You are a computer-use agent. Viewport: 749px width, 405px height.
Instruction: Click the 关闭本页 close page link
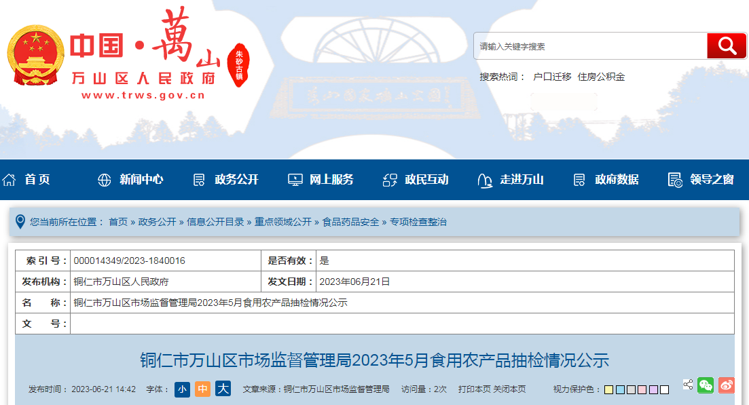click(x=509, y=389)
